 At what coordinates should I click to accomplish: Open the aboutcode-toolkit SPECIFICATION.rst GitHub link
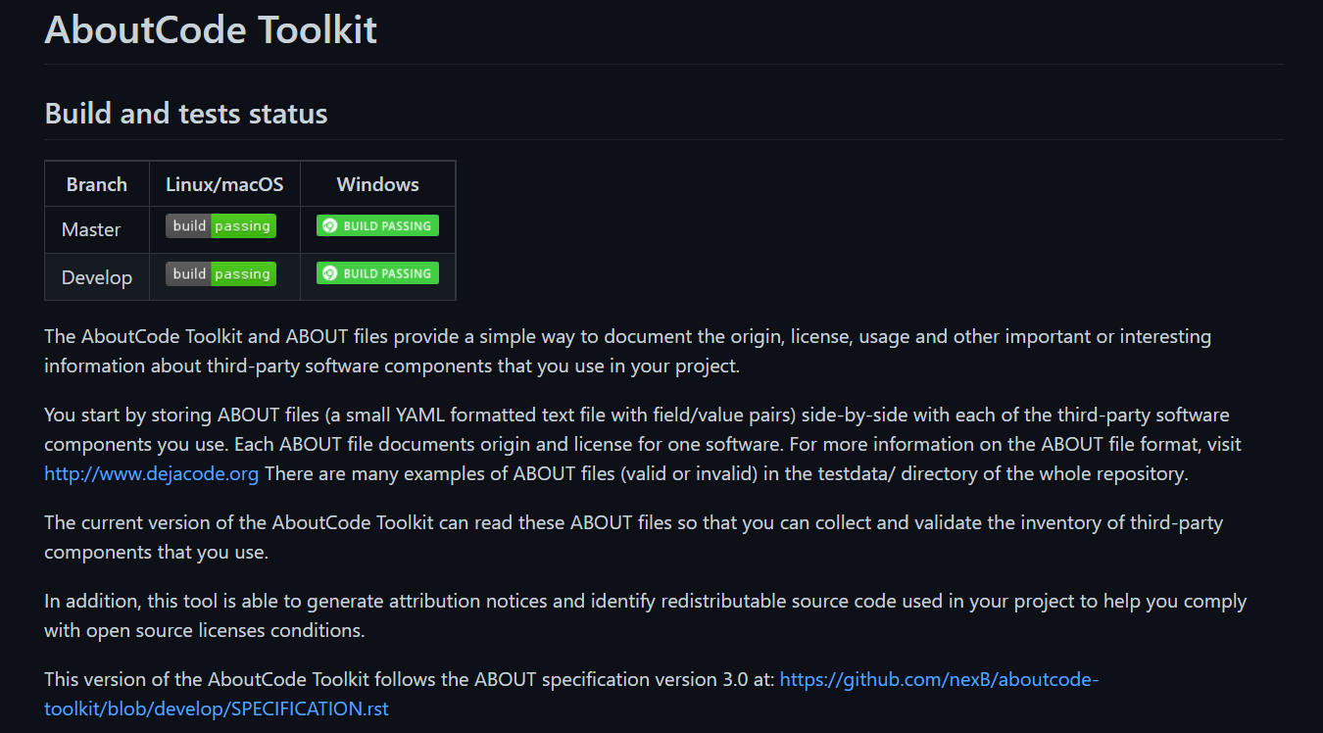[x=571, y=694]
